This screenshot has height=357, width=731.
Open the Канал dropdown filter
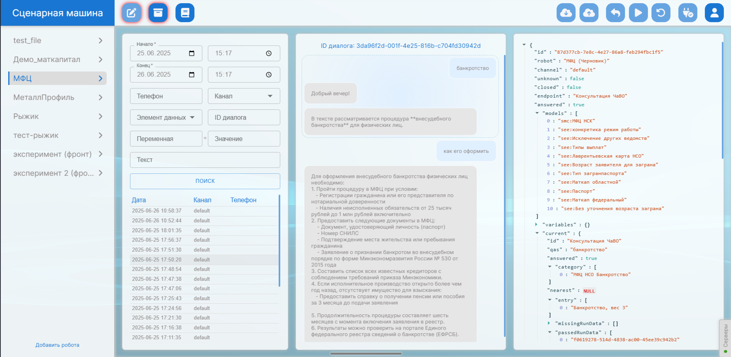[244, 96]
